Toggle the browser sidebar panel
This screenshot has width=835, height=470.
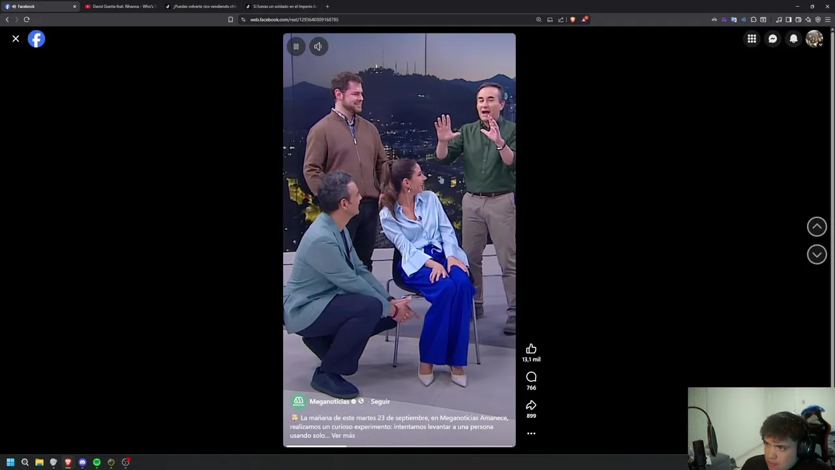pyautogui.click(x=788, y=20)
